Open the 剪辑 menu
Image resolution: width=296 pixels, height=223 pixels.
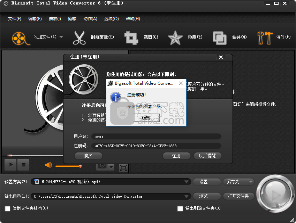pos(72,19)
